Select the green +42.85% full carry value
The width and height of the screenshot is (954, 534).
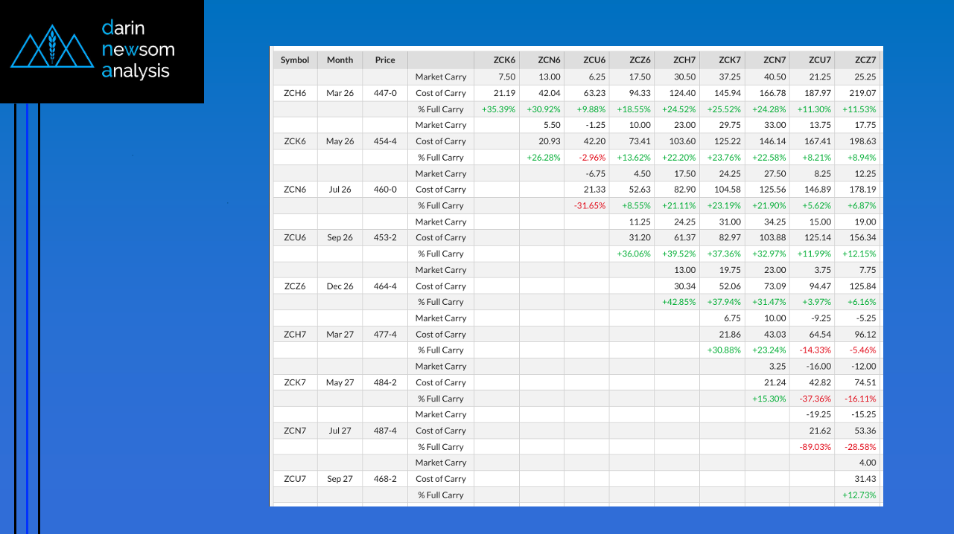[x=678, y=302]
